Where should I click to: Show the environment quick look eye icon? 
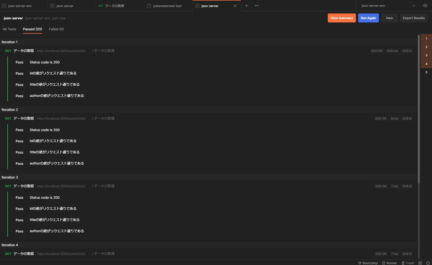[425, 6]
